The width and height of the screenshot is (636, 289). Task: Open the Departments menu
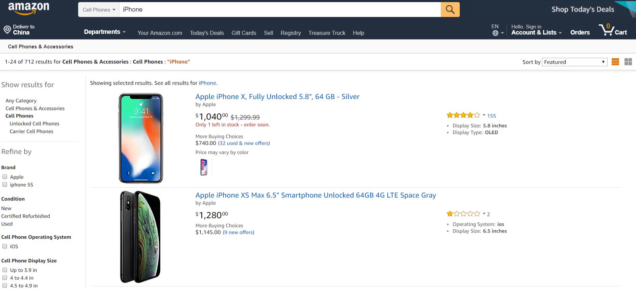[105, 31]
